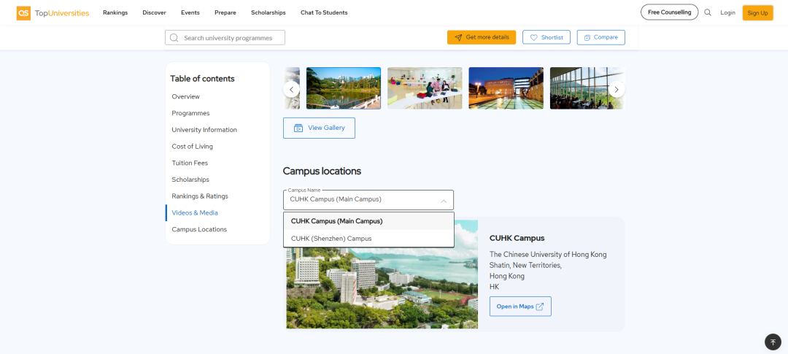
Task: Open the lake campus photo thumbnail
Action: click(x=344, y=88)
